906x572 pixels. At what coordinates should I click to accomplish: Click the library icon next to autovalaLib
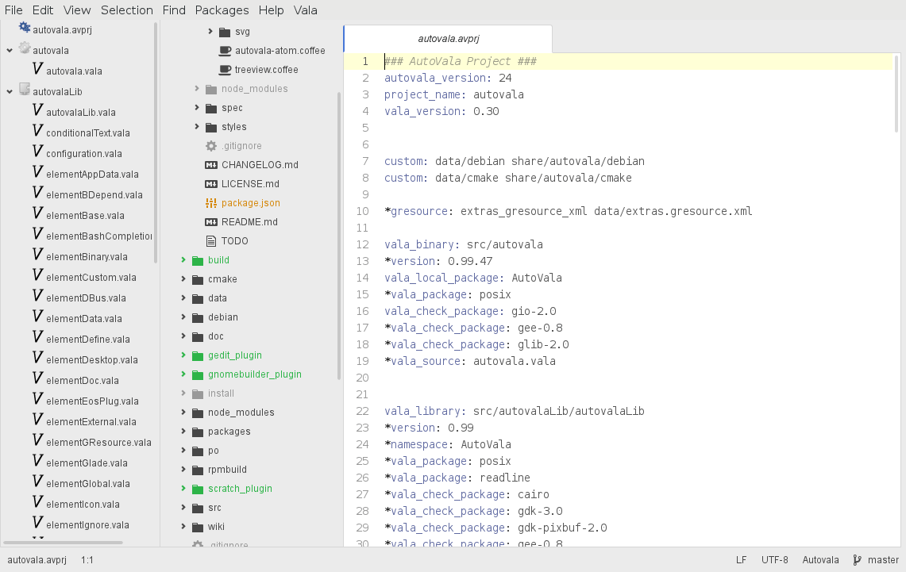(24, 91)
